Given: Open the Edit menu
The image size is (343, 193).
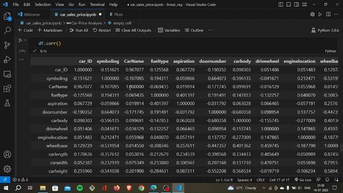Looking at the screenshot, I should tap(27, 4).
